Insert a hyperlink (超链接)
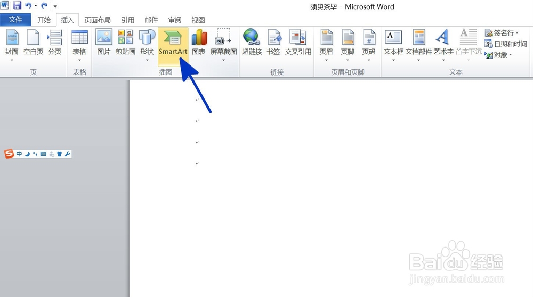Image resolution: width=533 pixels, height=297 pixels. pos(252,43)
